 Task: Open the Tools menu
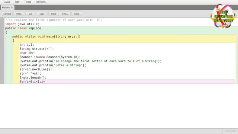(28, 2)
